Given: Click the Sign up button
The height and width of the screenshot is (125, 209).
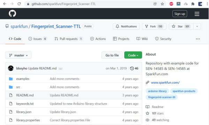Looking at the screenshot, I should 180,14.
